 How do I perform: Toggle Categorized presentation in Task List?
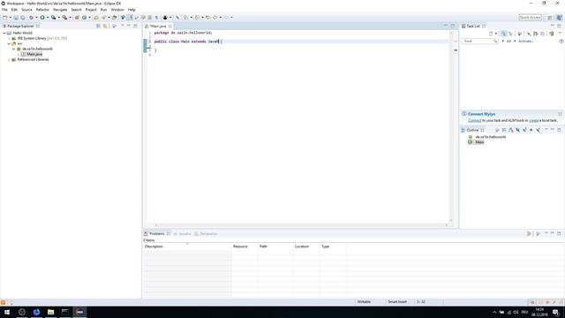pyautogui.click(x=504, y=34)
